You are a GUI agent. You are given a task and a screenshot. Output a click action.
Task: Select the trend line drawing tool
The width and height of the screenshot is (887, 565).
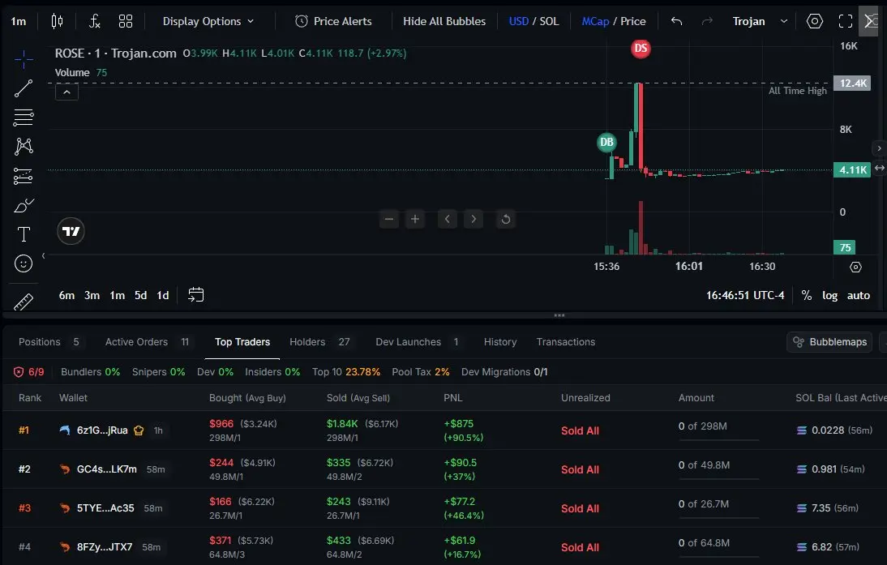[24, 88]
